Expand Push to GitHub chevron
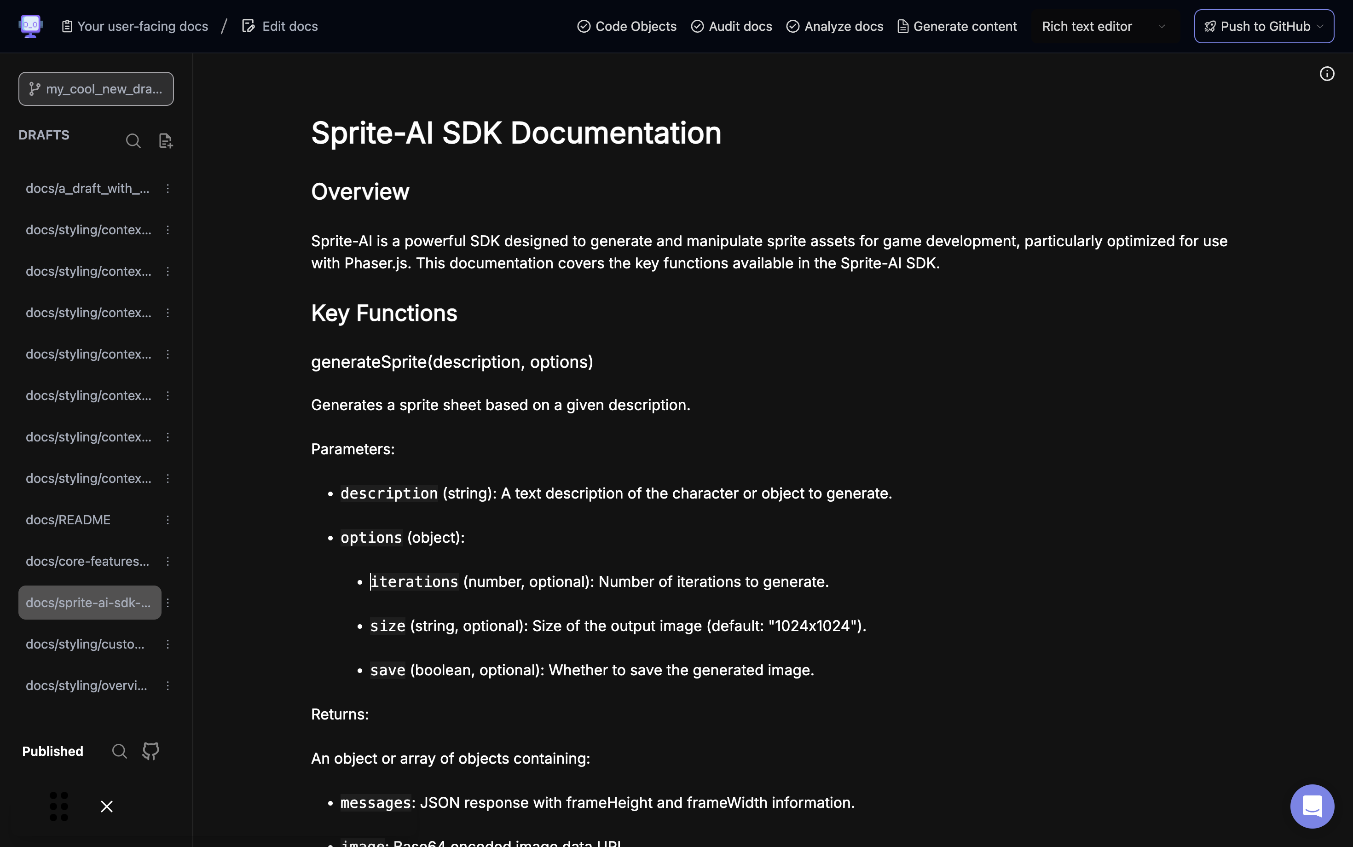1353x847 pixels. click(x=1320, y=26)
